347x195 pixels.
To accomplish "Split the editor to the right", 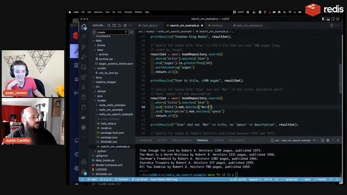I will click(332, 25).
